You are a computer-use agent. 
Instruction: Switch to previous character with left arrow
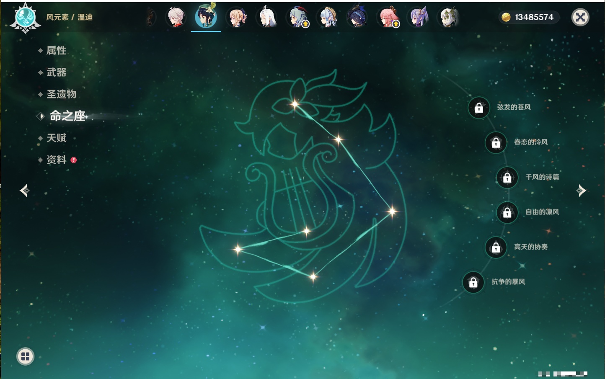[x=24, y=191]
